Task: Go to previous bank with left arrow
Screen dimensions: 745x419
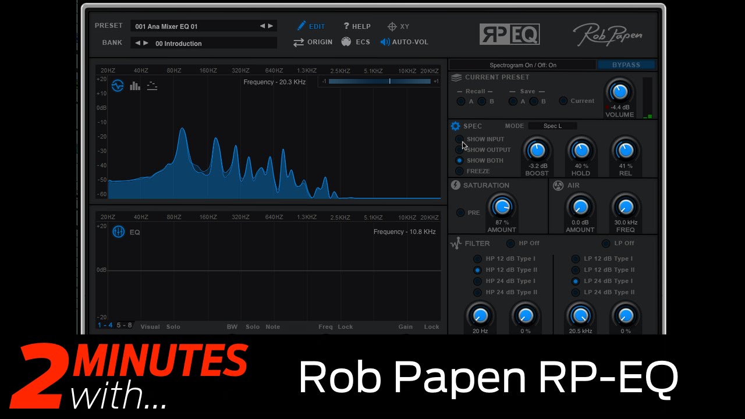Action: pos(138,43)
